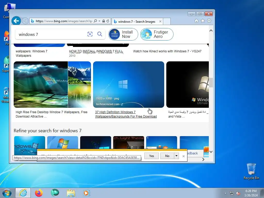Select the desktop screenshot refine thumbnail

[162, 142]
